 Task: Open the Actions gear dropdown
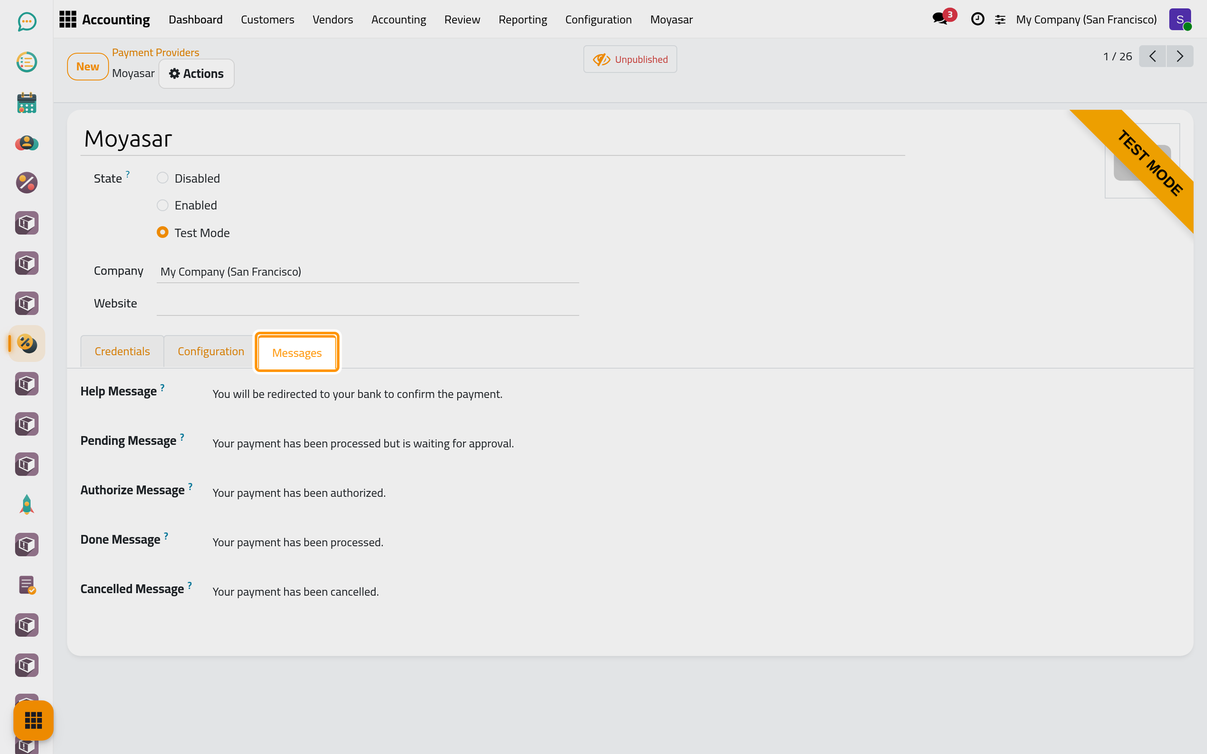pyautogui.click(x=196, y=74)
